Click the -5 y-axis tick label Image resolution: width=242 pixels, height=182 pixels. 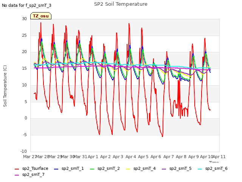pyautogui.click(x=25, y=135)
